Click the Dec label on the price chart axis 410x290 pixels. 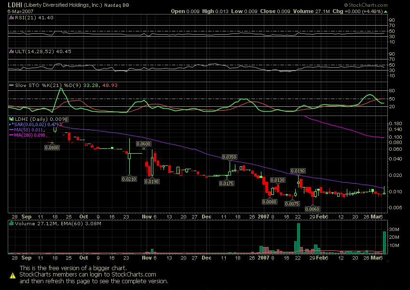[206, 217]
